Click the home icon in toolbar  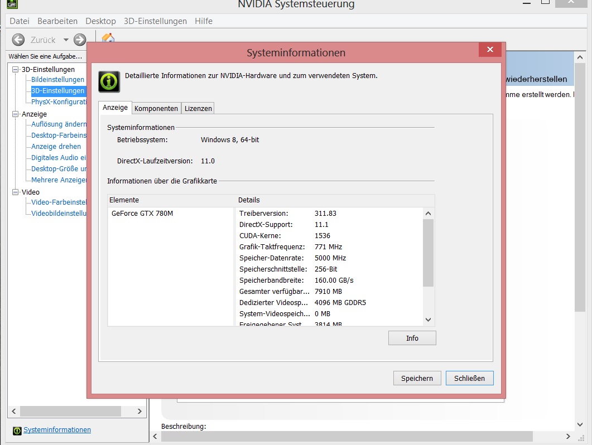point(108,37)
